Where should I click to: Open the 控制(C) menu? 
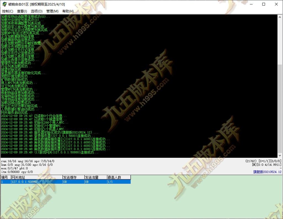point(7,11)
